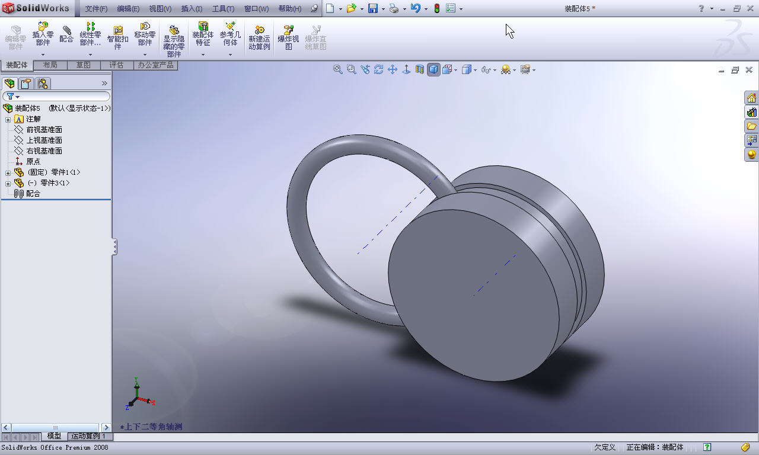Viewport: 759px width, 455px height.
Task: Select the 原点 origin item
Action: tap(33, 162)
